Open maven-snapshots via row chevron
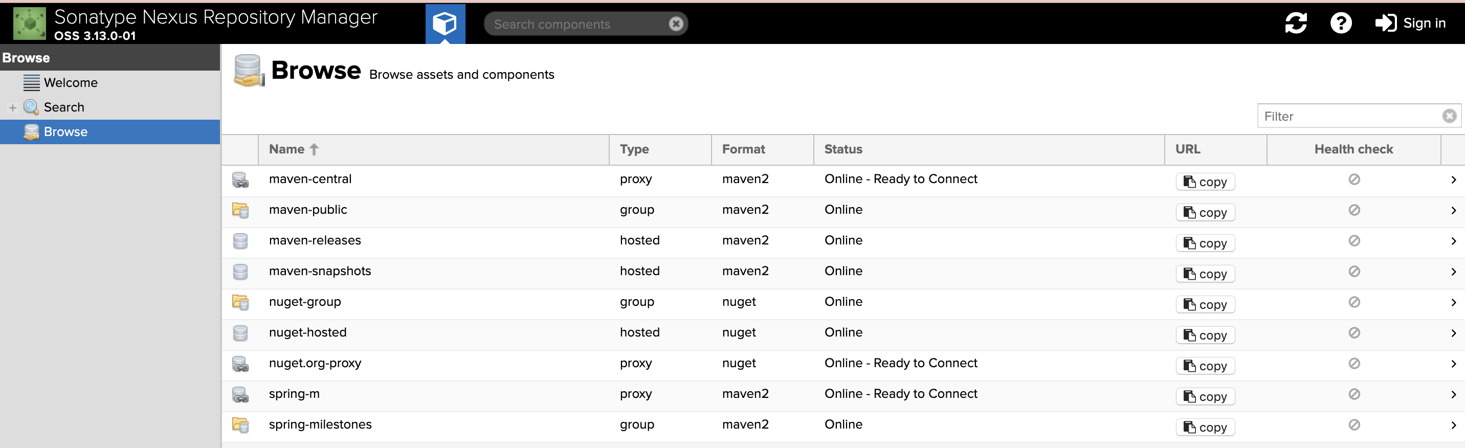This screenshot has width=1465, height=448. click(x=1454, y=272)
